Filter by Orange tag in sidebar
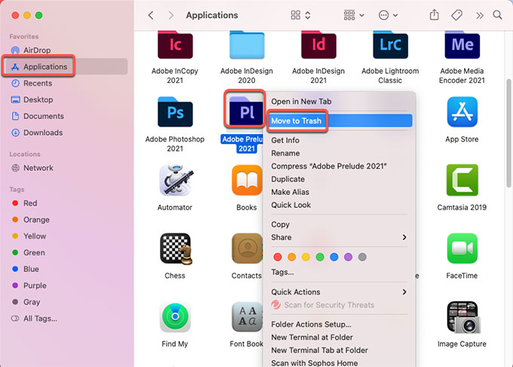This screenshot has width=513, height=367. (x=30, y=219)
